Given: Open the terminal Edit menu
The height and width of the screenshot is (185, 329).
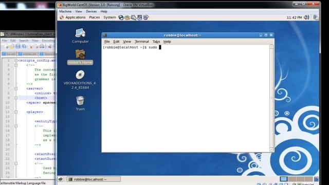Looking at the screenshot, I should 116,42.
